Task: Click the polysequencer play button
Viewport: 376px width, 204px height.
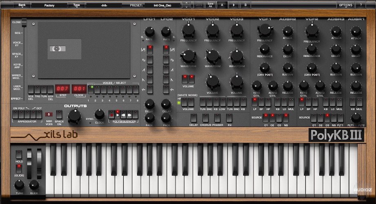Action: pos(118,115)
